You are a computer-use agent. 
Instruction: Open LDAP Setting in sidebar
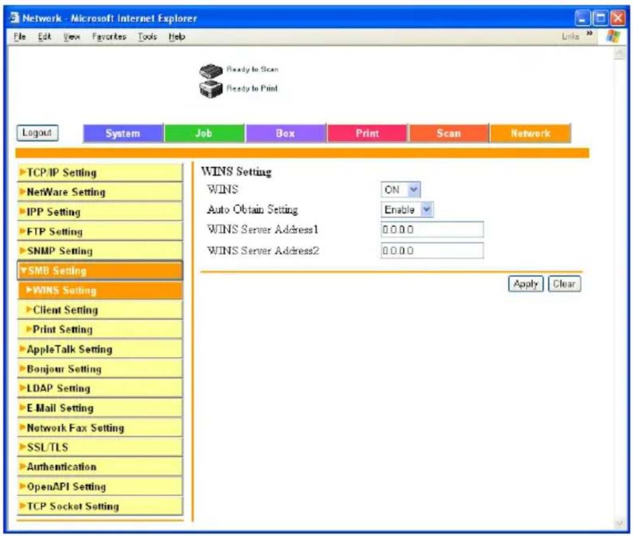pos(100,389)
